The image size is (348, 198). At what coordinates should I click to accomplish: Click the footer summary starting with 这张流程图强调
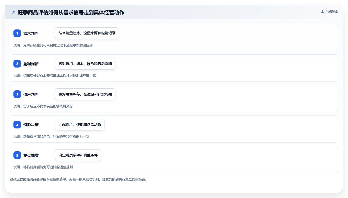[x=78, y=179]
